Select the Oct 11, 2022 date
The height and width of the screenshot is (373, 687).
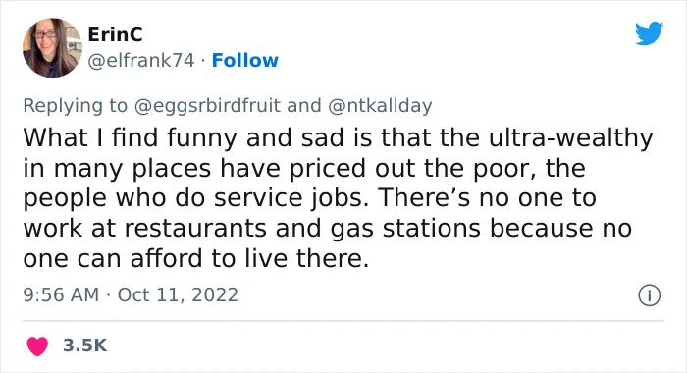[178, 294]
